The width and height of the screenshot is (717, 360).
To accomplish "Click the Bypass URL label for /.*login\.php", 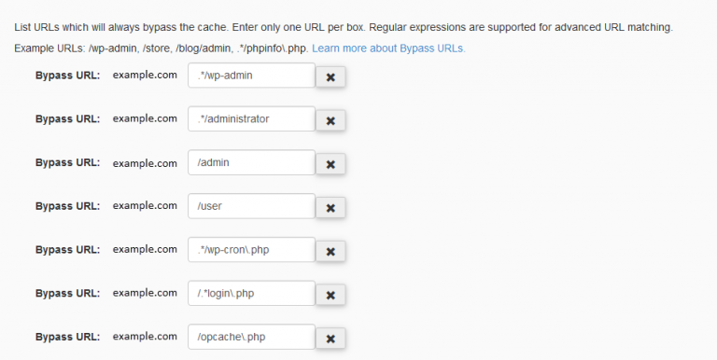I will [67, 294].
